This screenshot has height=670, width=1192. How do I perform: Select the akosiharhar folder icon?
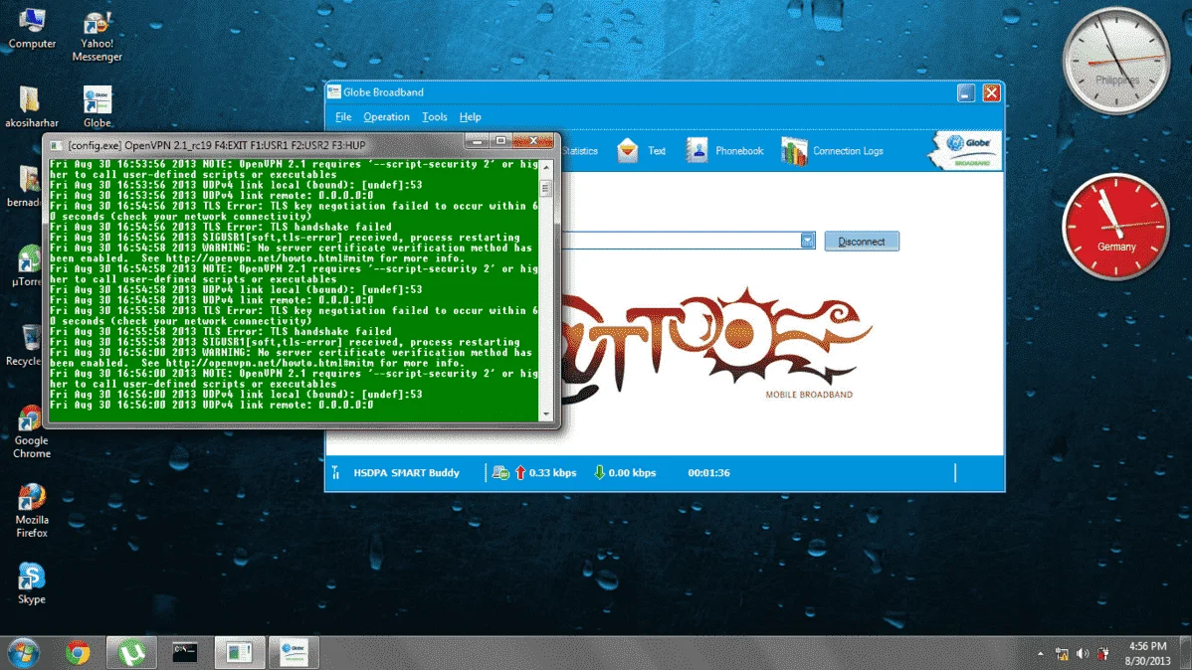31,106
